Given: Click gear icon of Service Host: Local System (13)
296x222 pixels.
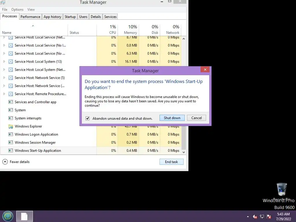Looking at the screenshot, I should pyautogui.click(x=11, y=62).
